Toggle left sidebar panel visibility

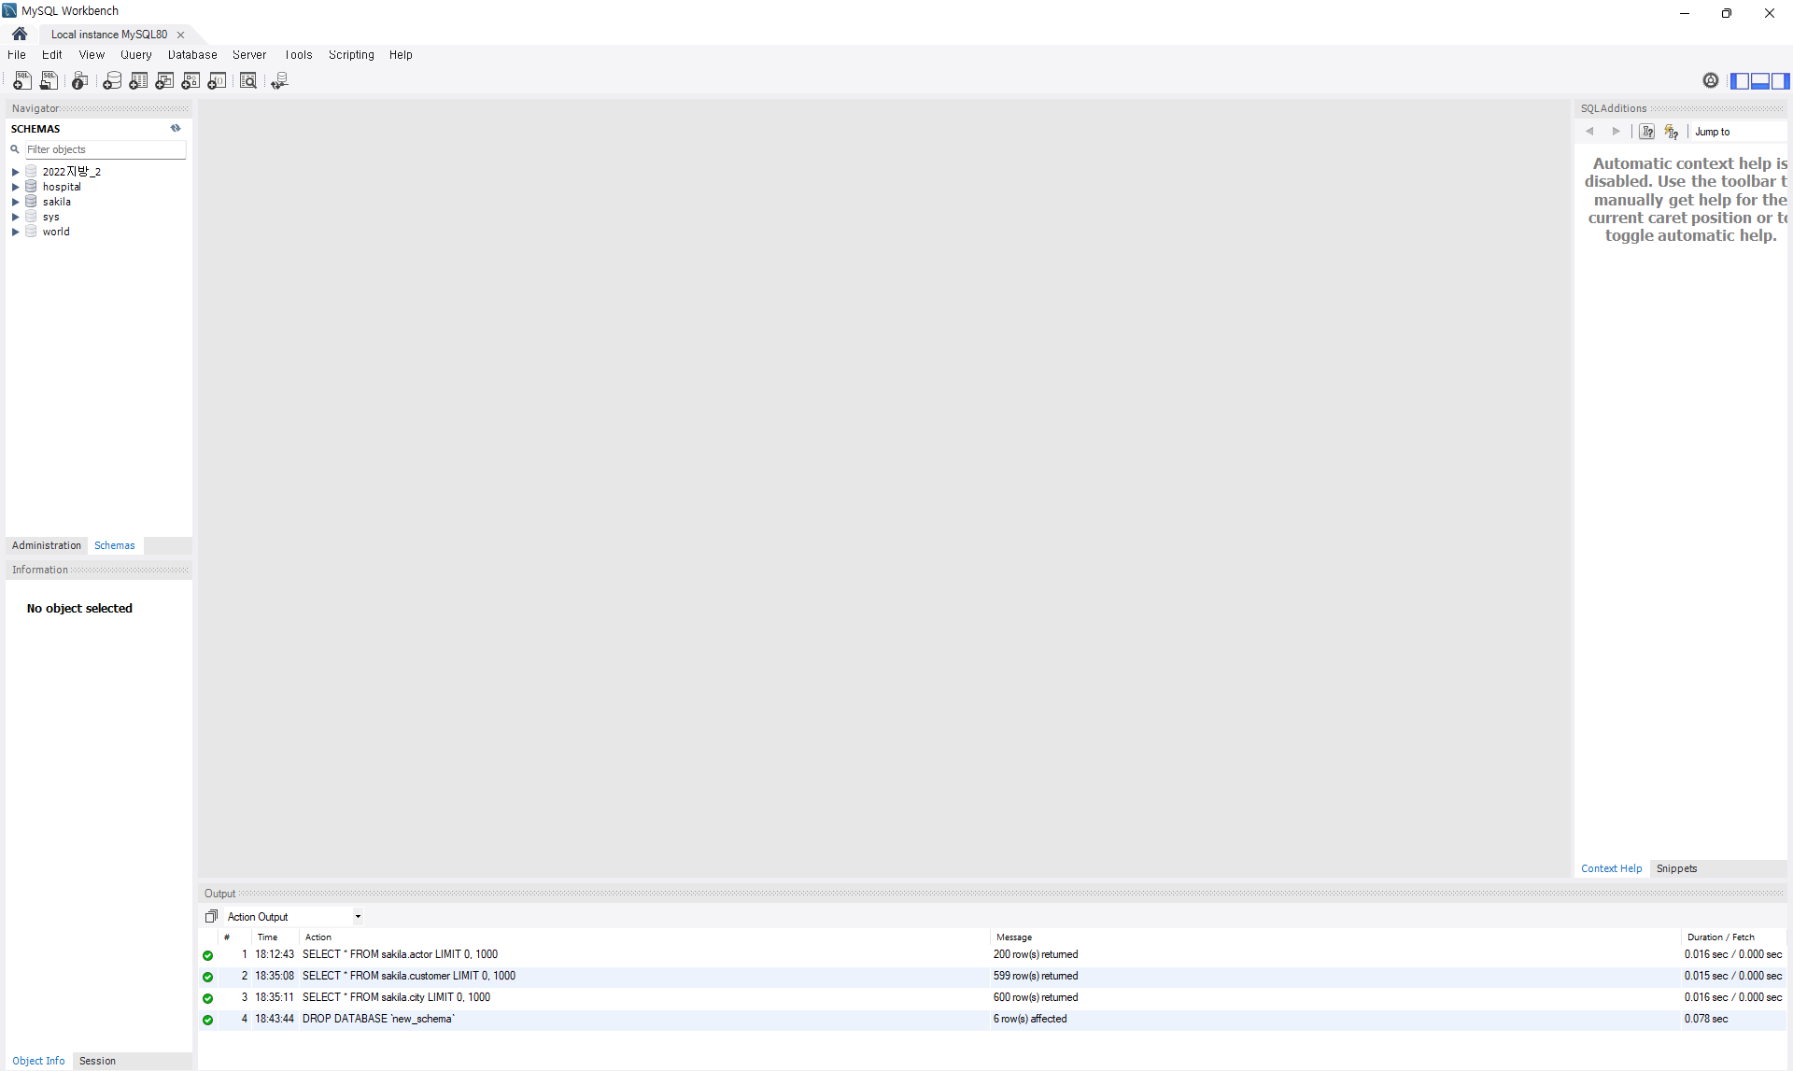1739,81
